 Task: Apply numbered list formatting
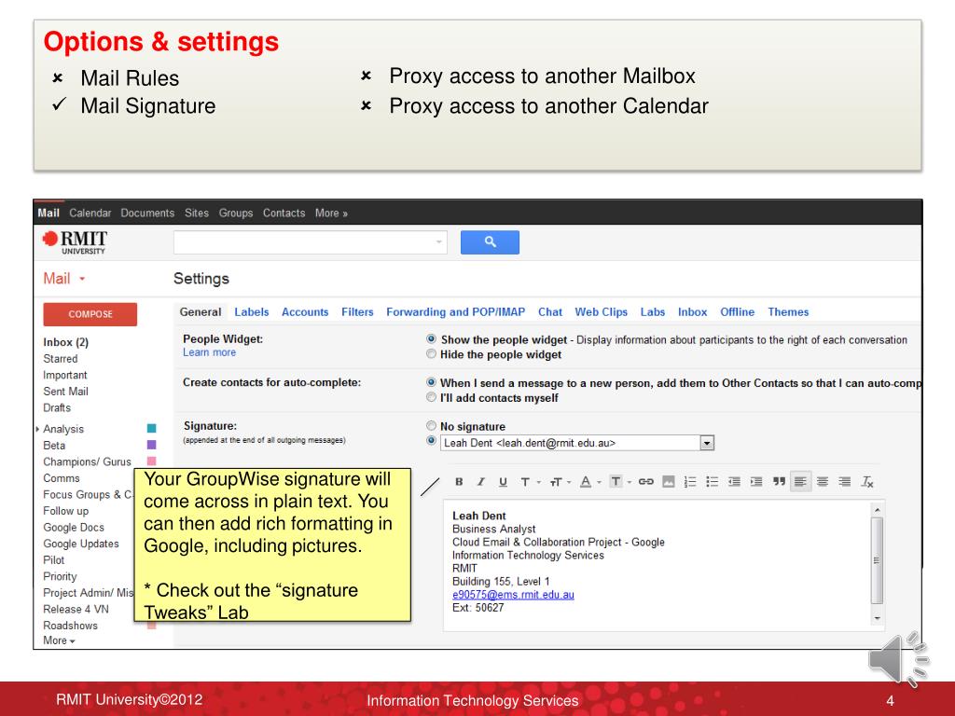click(689, 482)
